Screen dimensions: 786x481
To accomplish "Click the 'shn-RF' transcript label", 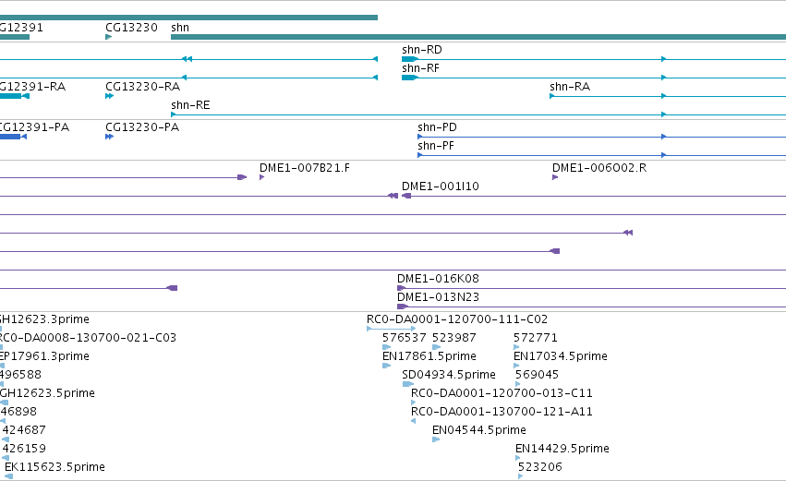I will pyautogui.click(x=420, y=68).
